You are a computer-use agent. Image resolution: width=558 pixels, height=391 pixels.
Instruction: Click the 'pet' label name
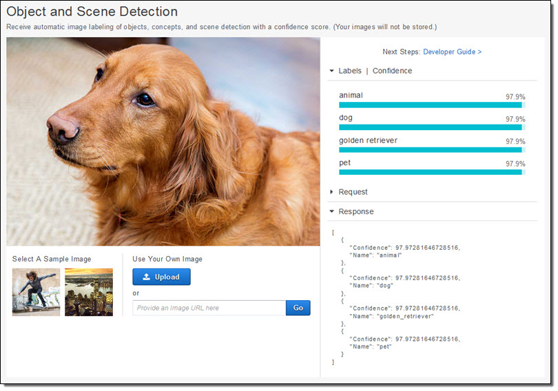click(345, 162)
